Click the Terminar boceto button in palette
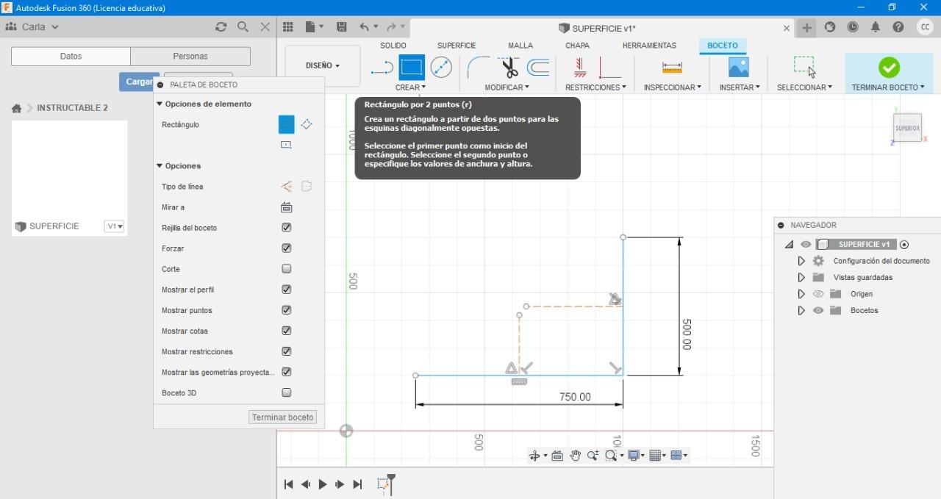The image size is (941, 499). click(283, 417)
